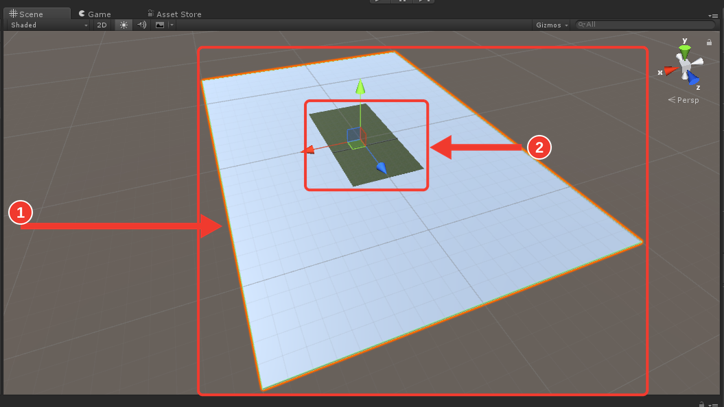The width and height of the screenshot is (724, 407).
Task: Click the center cube of orientation gizmo
Action: click(x=685, y=65)
